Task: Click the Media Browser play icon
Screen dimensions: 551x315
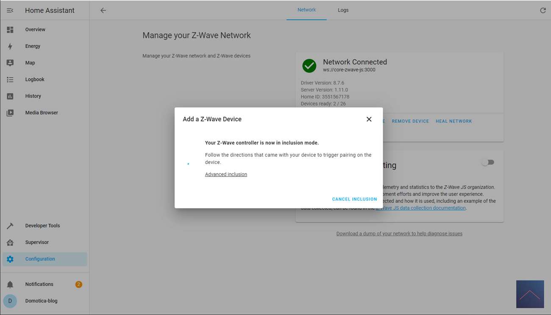Action: (10, 113)
